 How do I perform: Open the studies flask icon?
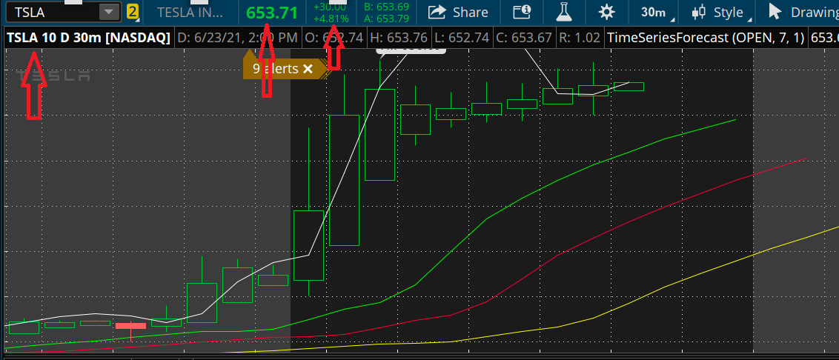click(564, 12)
